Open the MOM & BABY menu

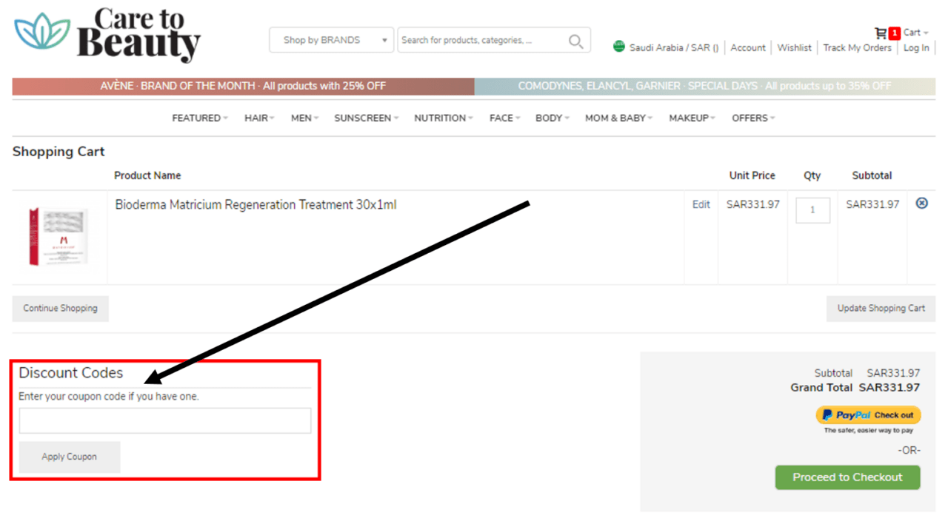click(x=619, y=118)
